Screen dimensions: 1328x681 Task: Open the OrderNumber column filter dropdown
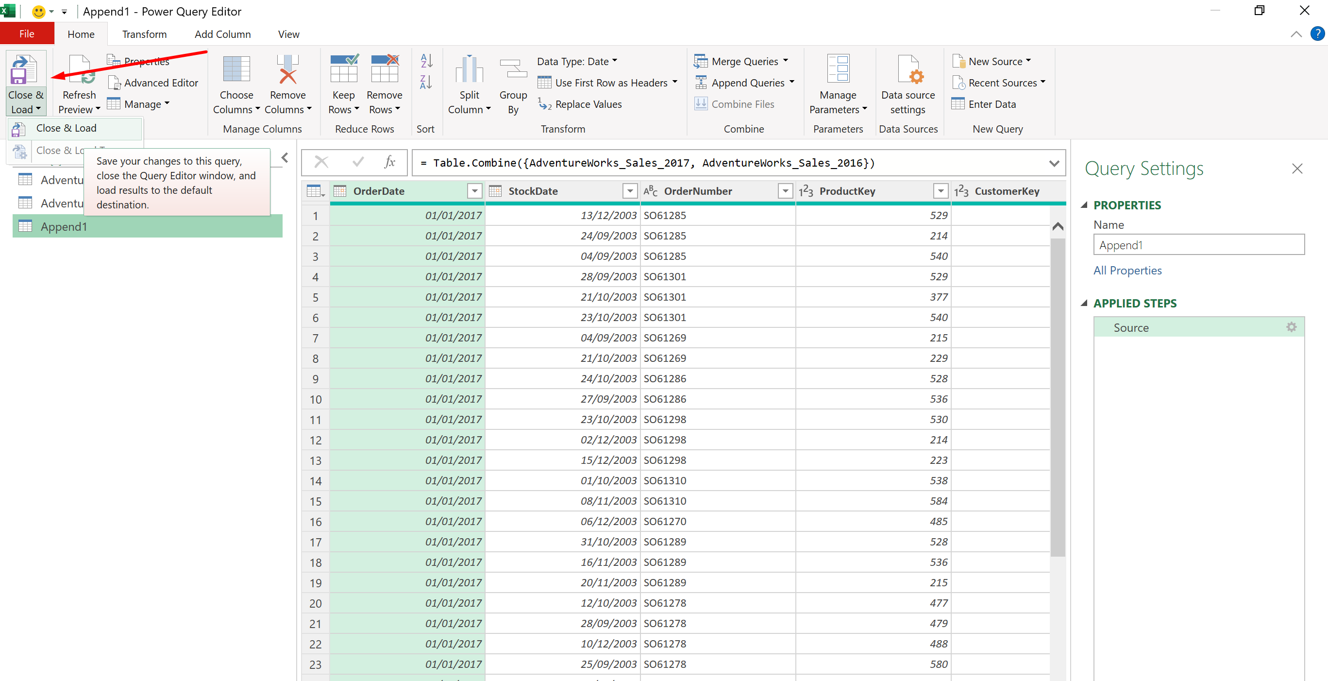click(x=785, y=191)
